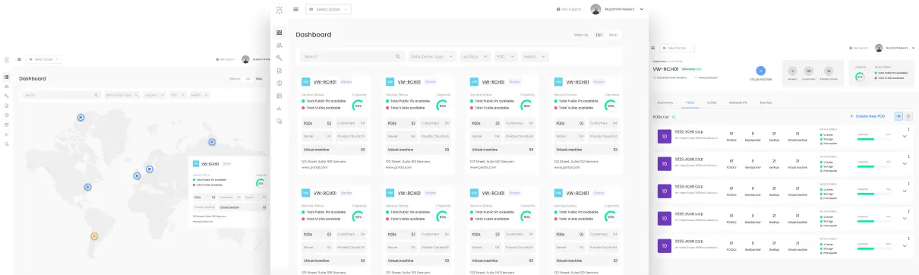Screen dimensions: 919x275
Task: Select the highlighted list layout icon beside Create New POD
Action: coord(899,115)
